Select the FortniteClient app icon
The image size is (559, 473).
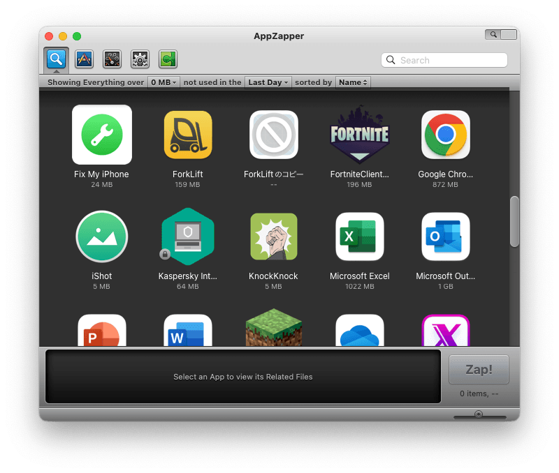tap(359, 135)
